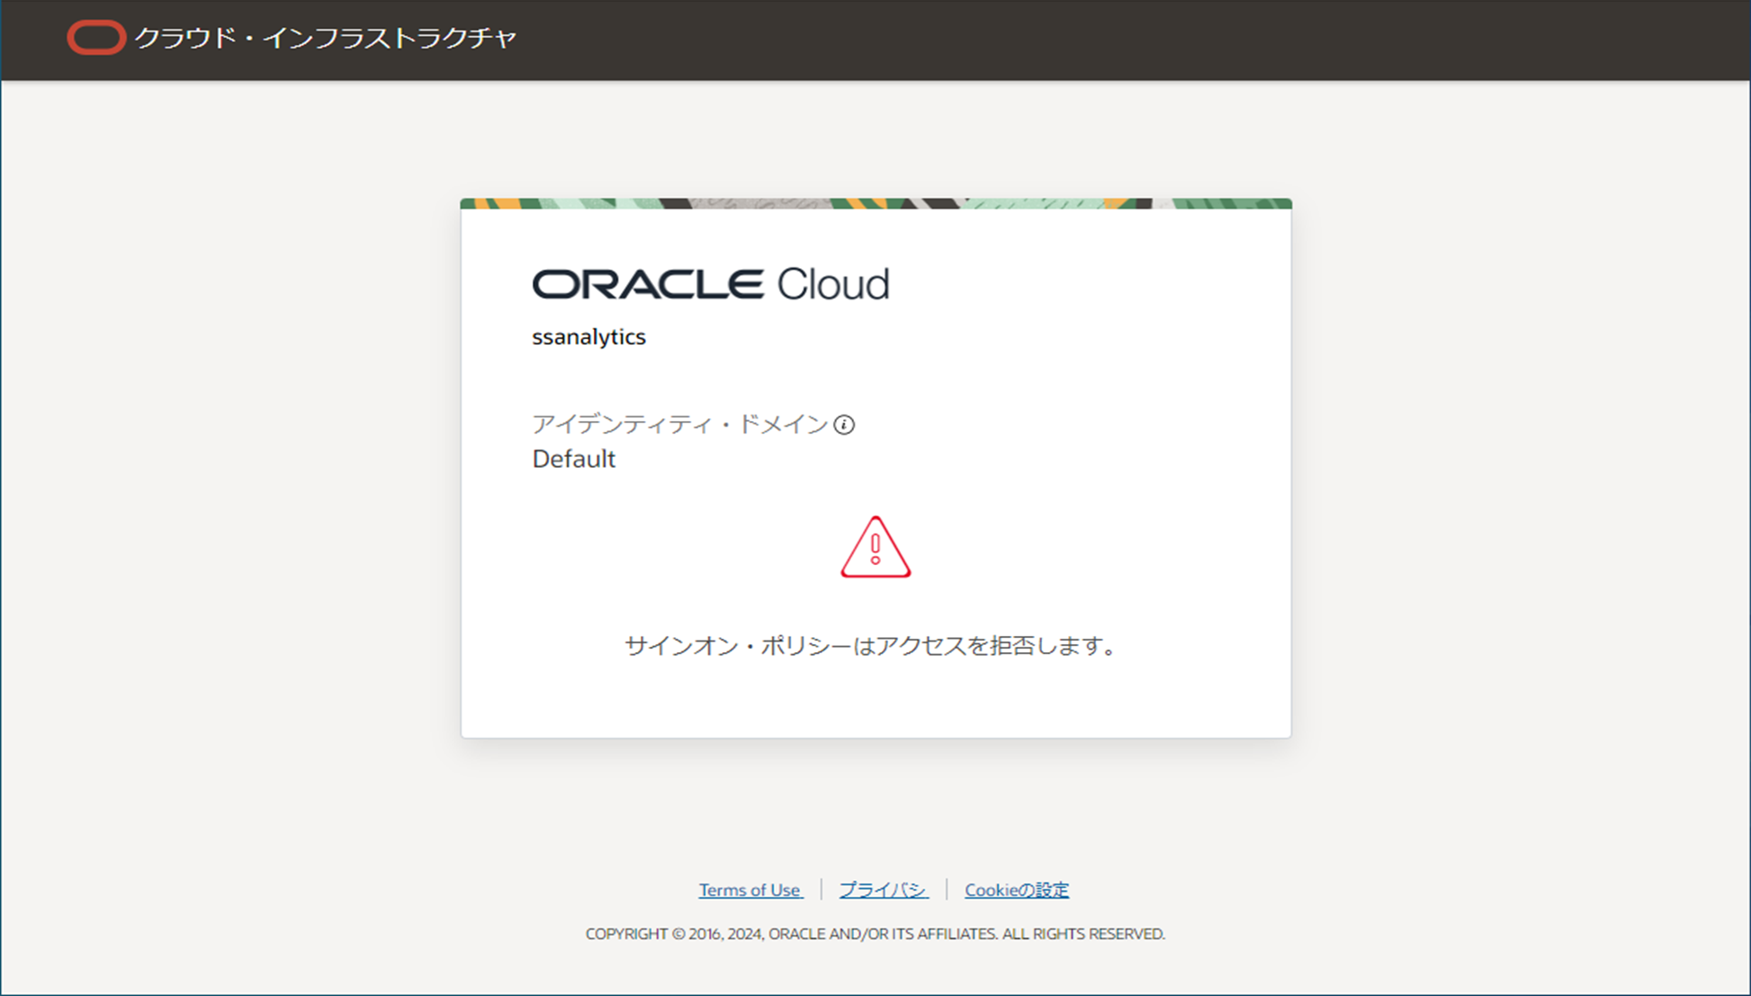Click the ORACLE Cloud logo on the card

pos(711,284)
